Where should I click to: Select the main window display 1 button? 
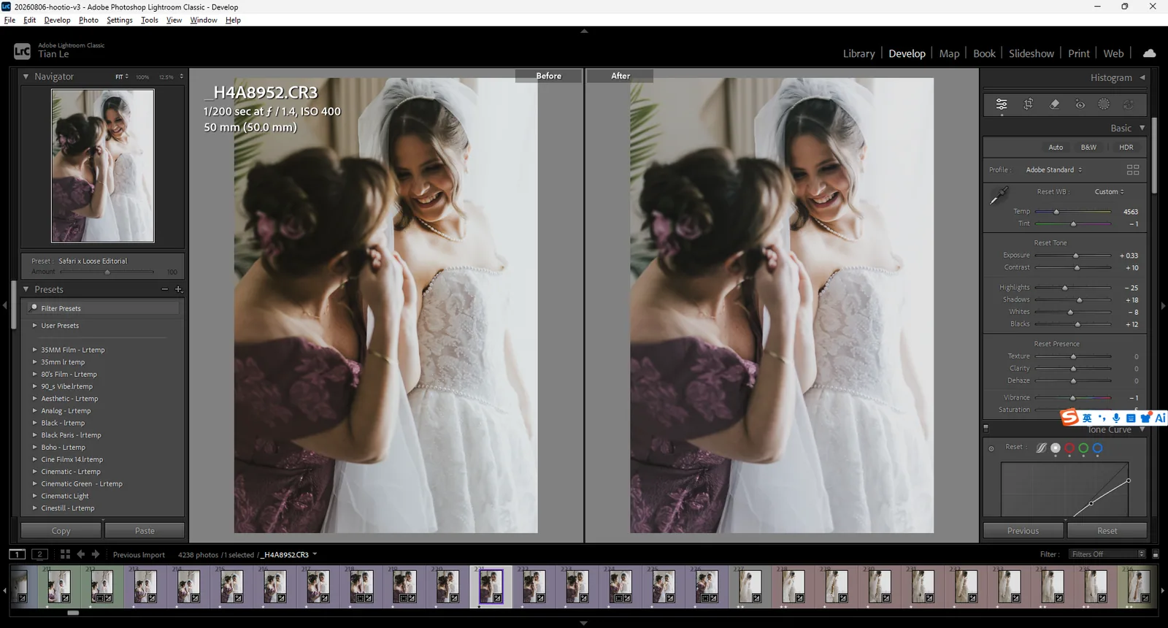[18, 554]
